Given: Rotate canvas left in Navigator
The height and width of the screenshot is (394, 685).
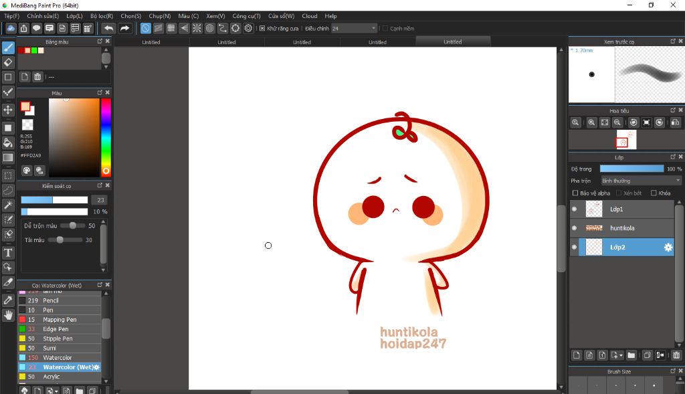Looking at the screenshot, I should (x=633, y=122).
